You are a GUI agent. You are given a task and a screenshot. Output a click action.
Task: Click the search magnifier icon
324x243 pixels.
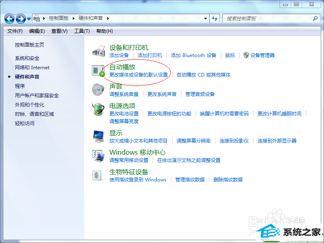(315, 18)
